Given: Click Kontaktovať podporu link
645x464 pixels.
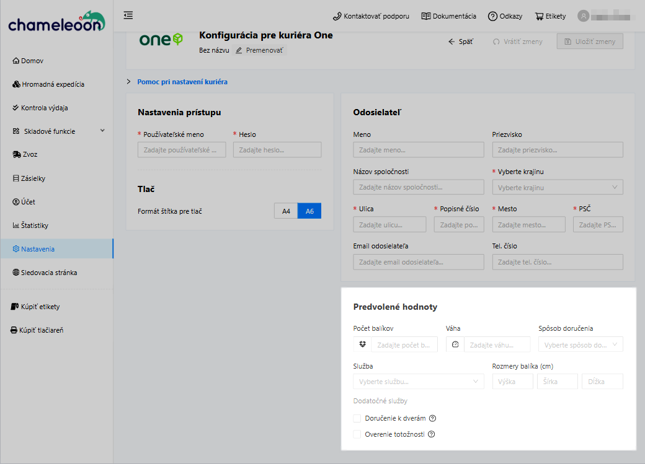Looking at the screenshot, I should click(371, 16).
